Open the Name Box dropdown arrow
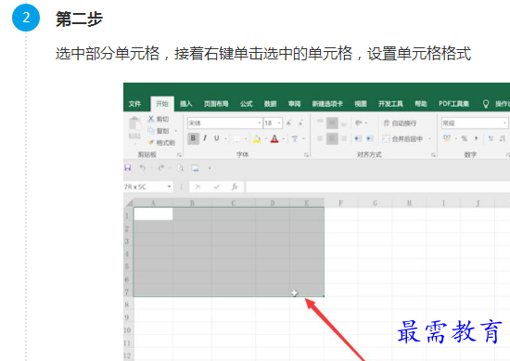Viewport: 510px width, 361px height. point(169,187)
